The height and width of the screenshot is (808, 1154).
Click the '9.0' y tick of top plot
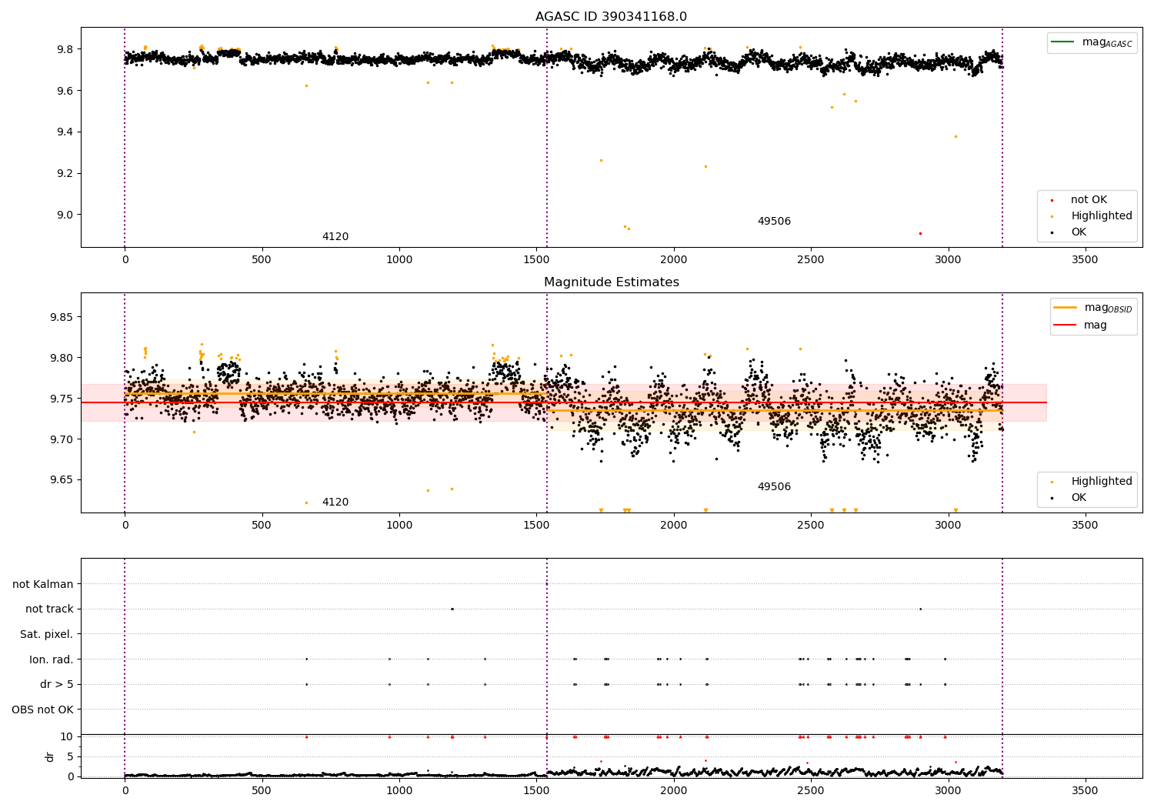click(x=64, y=215)
